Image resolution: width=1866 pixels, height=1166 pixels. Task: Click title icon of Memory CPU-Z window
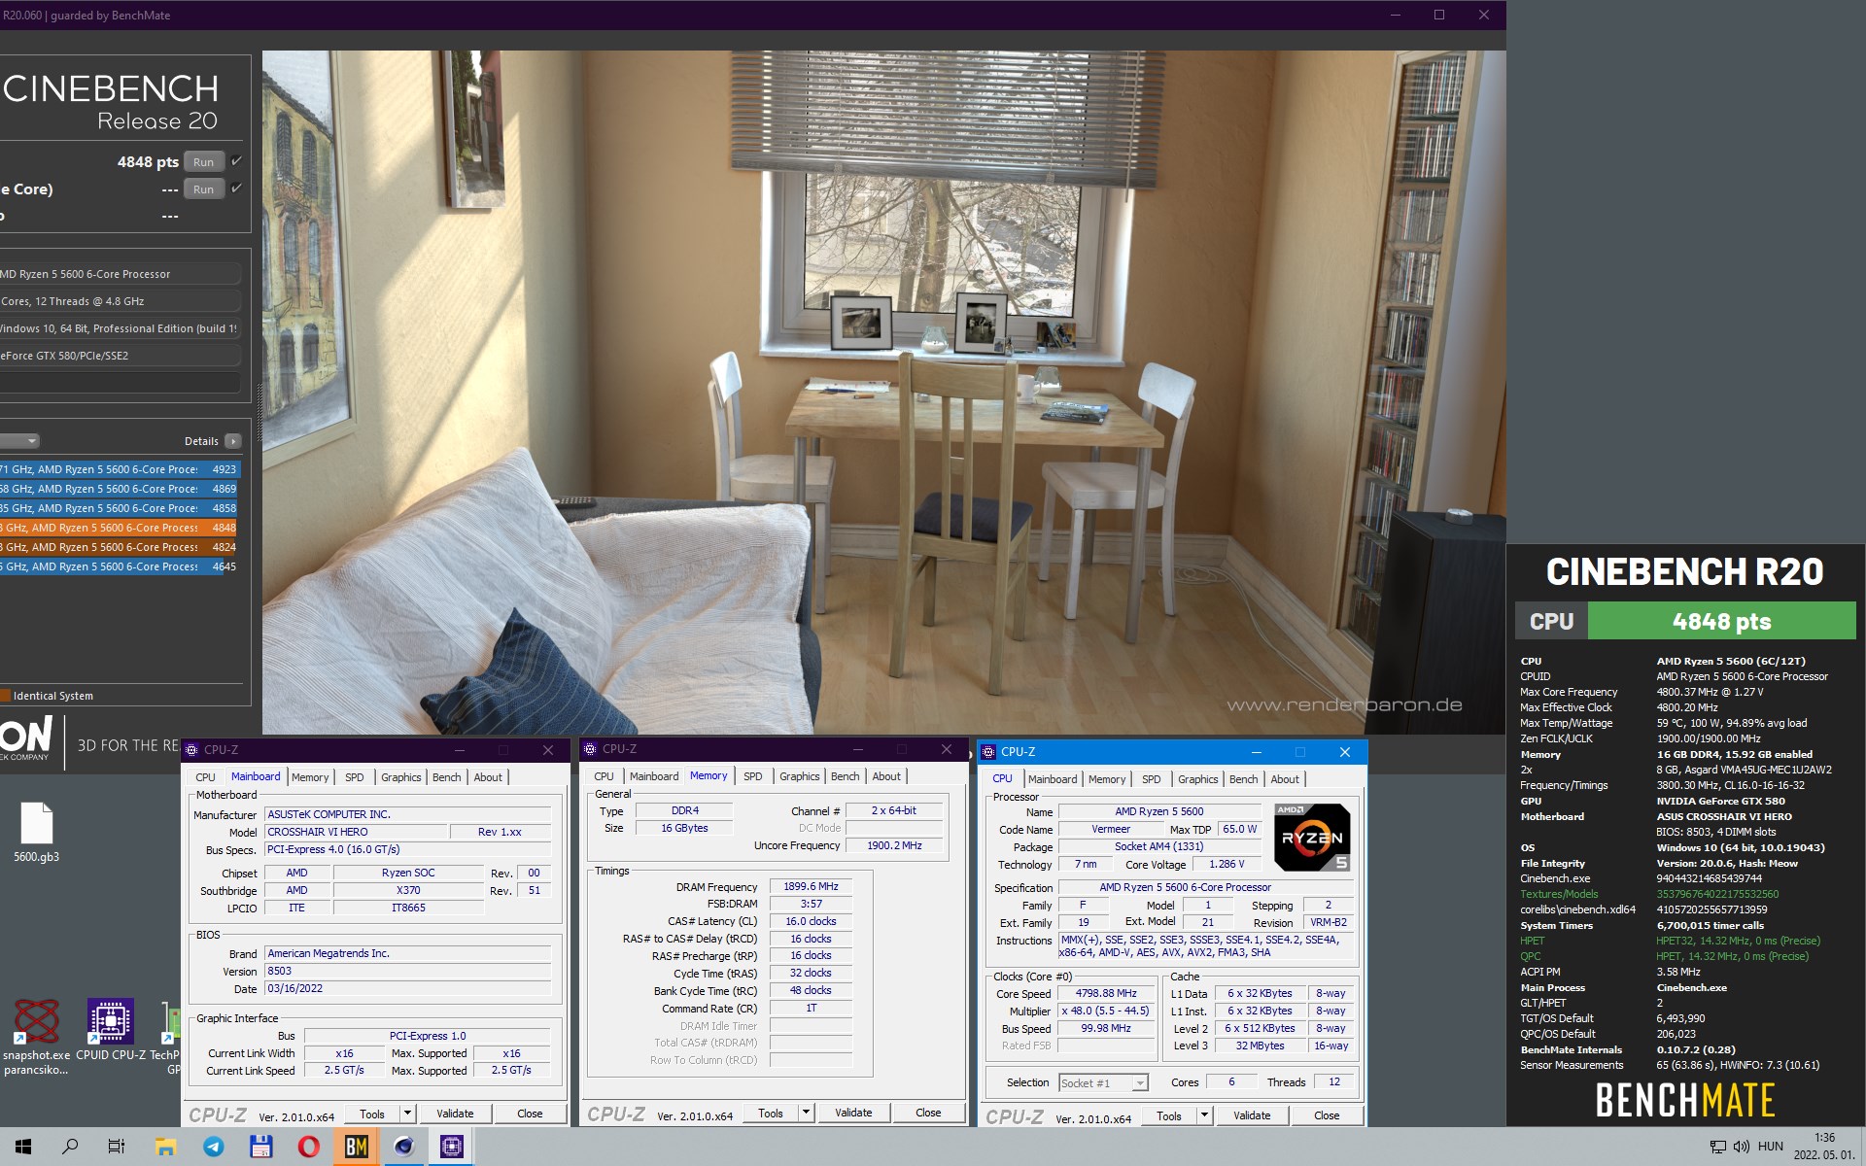590,749
